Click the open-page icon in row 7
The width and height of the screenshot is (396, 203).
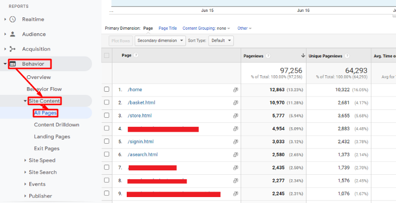236,167
